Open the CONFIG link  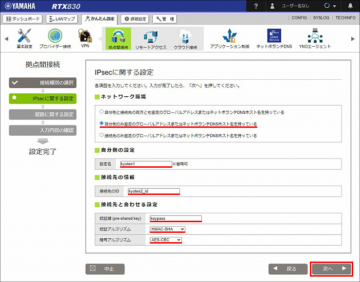[299, 18]
